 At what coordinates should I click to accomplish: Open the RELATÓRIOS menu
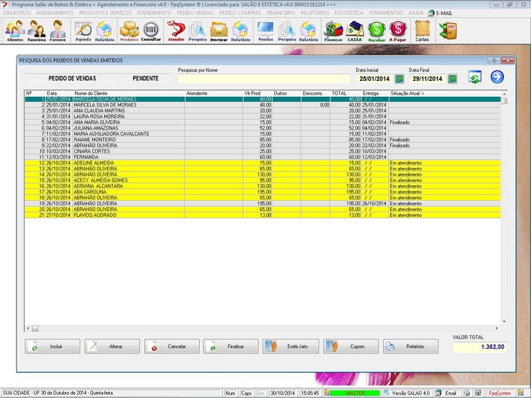[x=314, y=13]
